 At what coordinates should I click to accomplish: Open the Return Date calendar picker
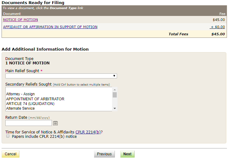pyautogui.click(x=55, y=123)
